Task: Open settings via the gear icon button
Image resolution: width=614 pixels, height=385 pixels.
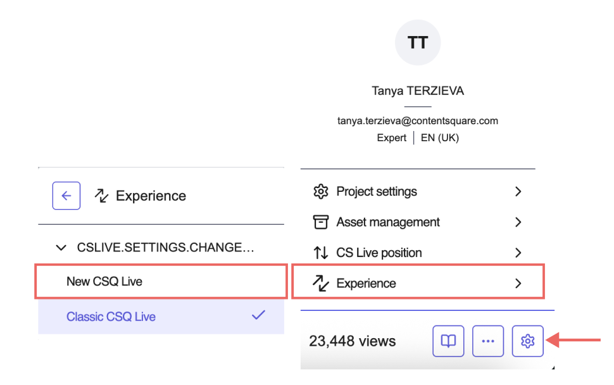Action: [x=527, y=341]
